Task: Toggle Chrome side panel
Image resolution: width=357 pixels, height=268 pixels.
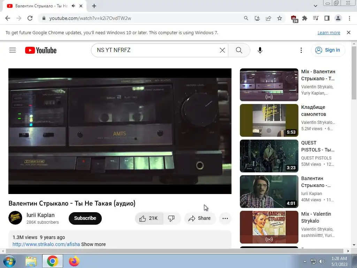Action: [x=327, y=18]
